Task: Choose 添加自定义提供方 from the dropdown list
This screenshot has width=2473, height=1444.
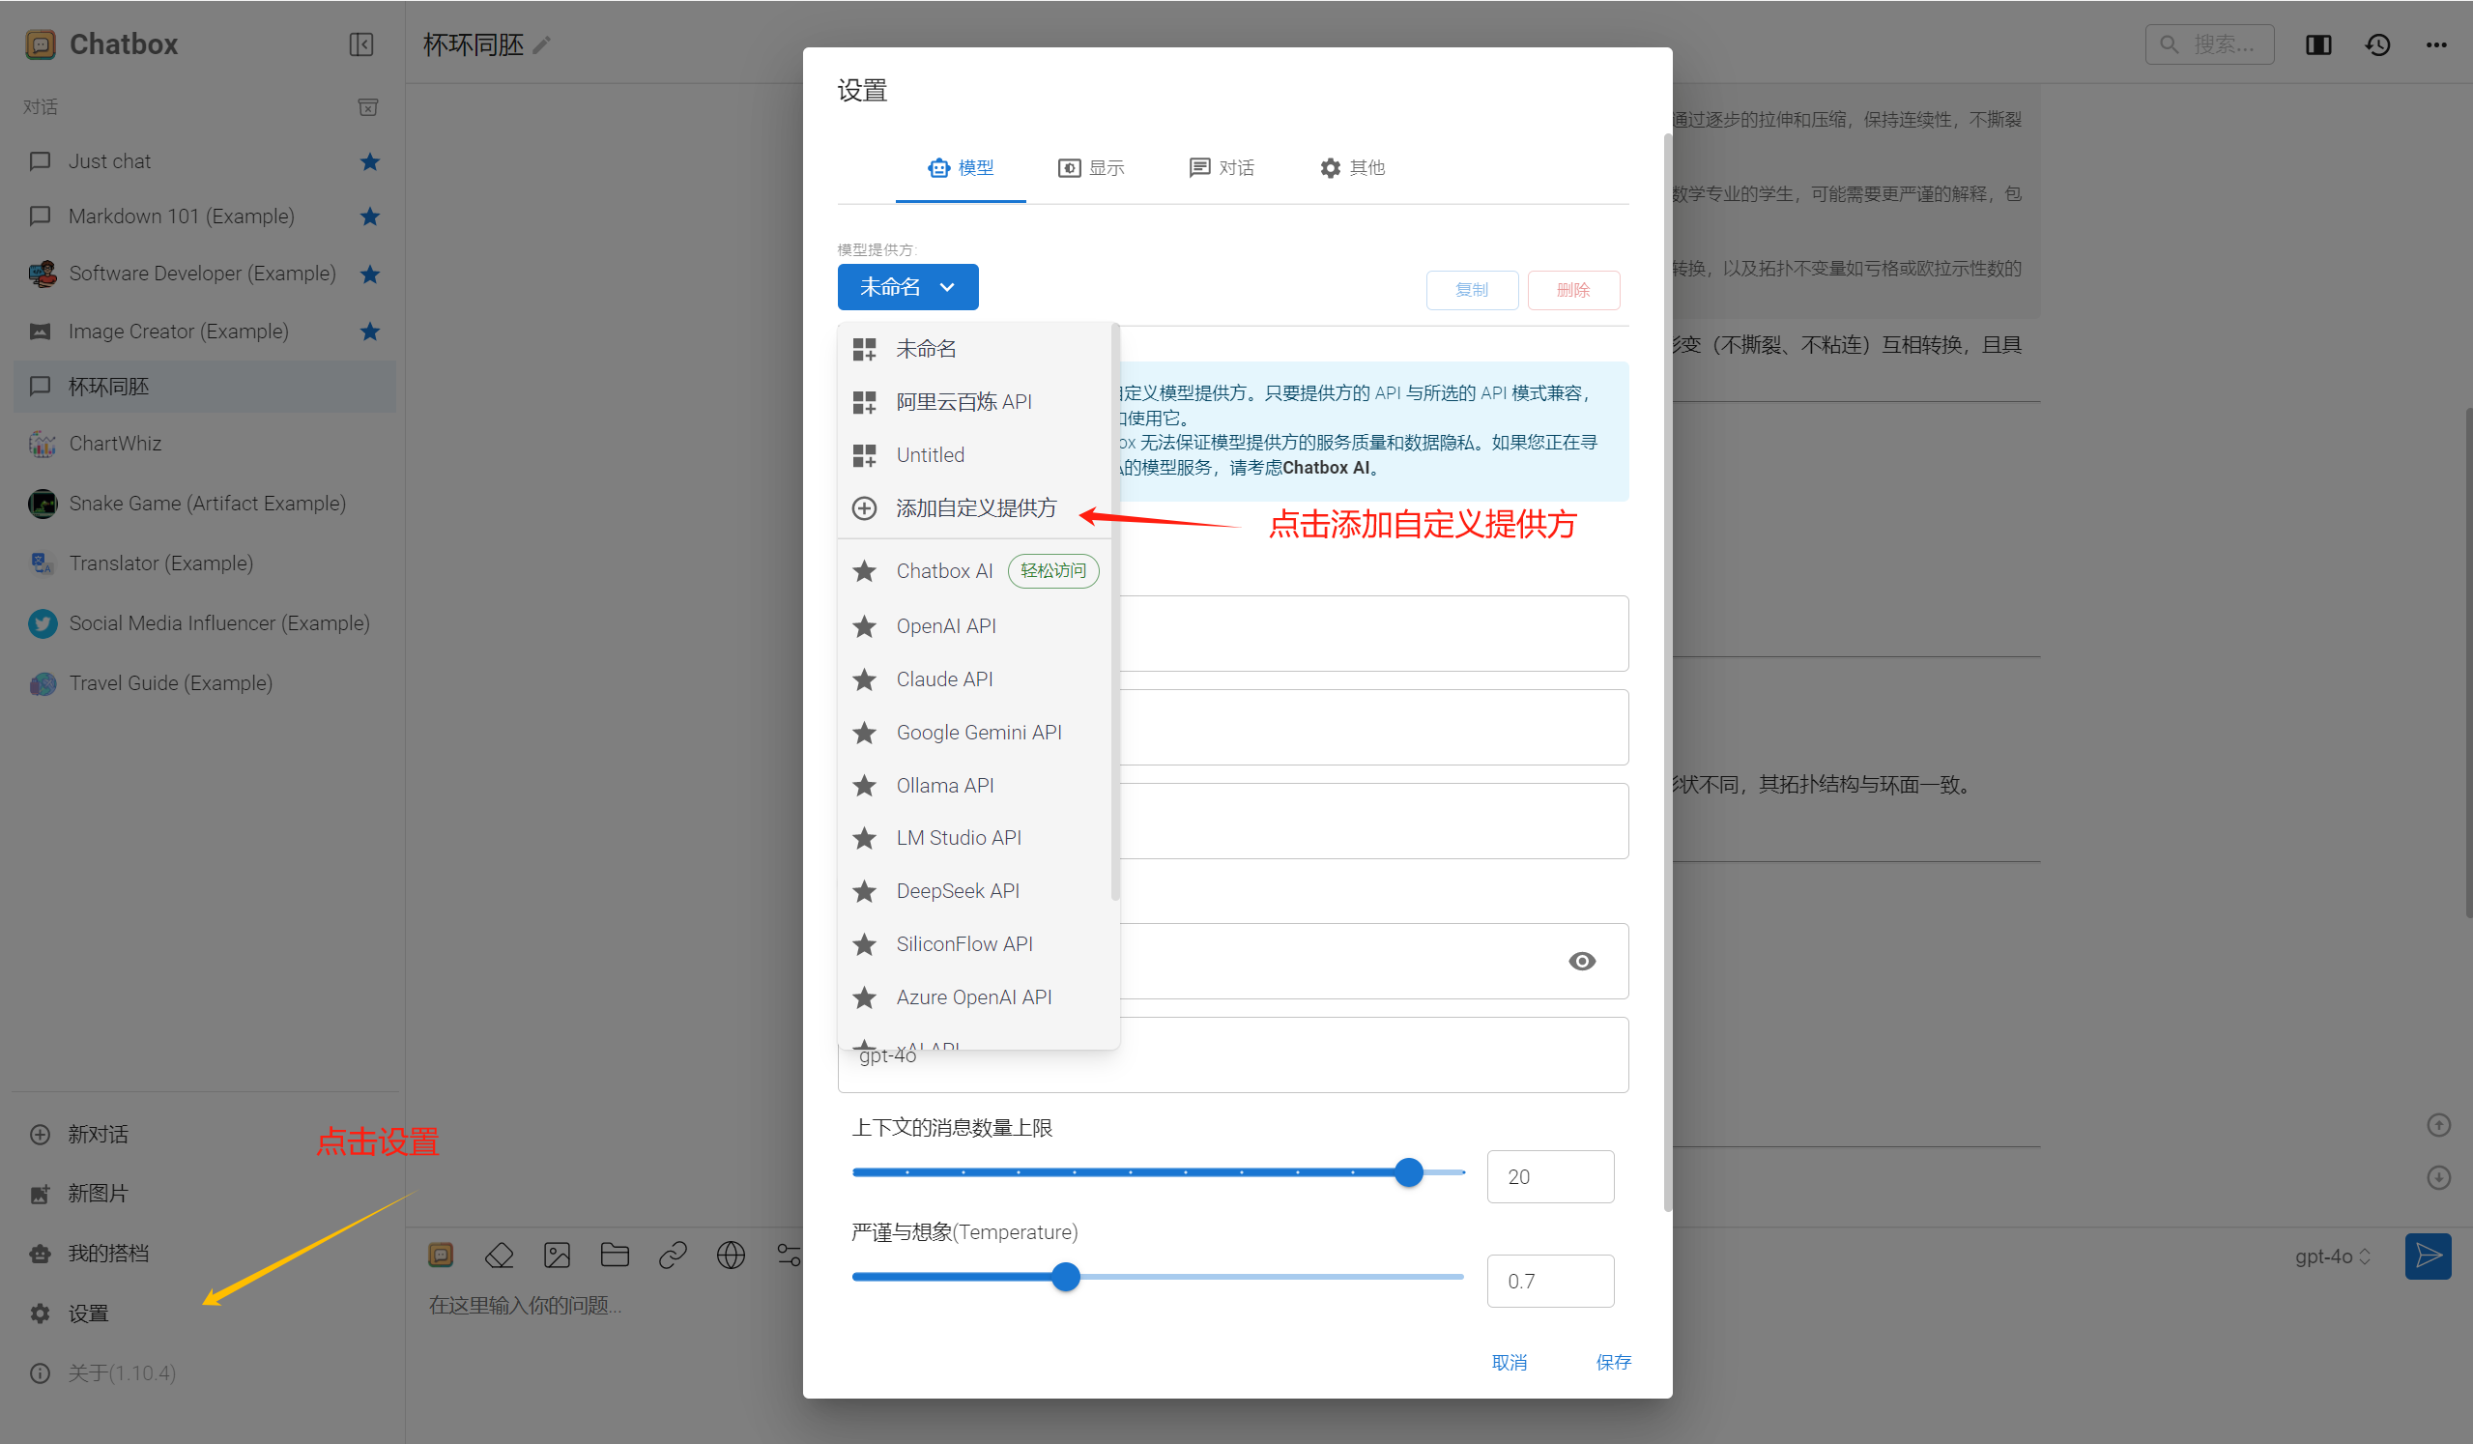Action: [x=975, y=507]
